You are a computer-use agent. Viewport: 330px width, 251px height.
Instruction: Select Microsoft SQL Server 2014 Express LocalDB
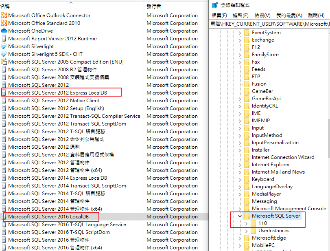(57, 178)
